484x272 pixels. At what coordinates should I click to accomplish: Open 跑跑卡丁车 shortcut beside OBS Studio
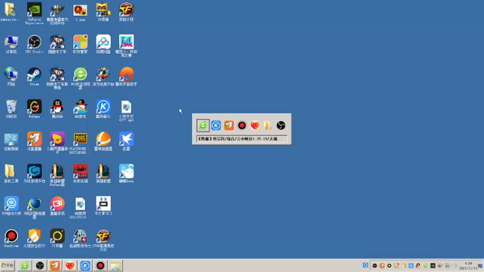pos(57,43)
